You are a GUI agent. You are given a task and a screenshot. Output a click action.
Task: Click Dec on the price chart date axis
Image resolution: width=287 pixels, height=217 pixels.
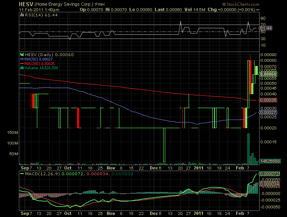pos(154,168)
